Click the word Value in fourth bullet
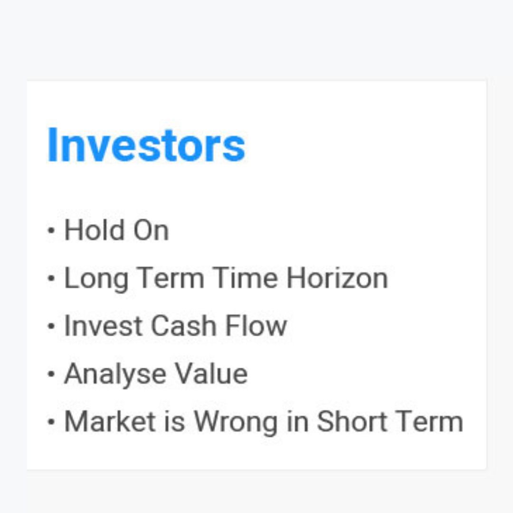Image resolution: width=513 pixels, height=513 pixels. [211, 374]
